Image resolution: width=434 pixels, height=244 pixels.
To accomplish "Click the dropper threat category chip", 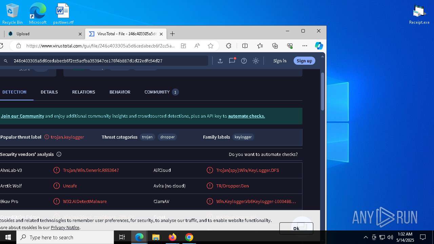I will coord(167,137).
